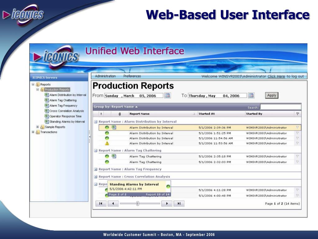
Task: Sort by the Started At column
Action: [x=207, y=114]
